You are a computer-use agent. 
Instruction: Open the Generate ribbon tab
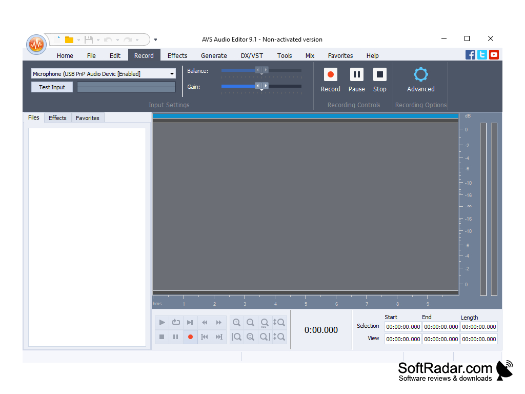(214, 55)
